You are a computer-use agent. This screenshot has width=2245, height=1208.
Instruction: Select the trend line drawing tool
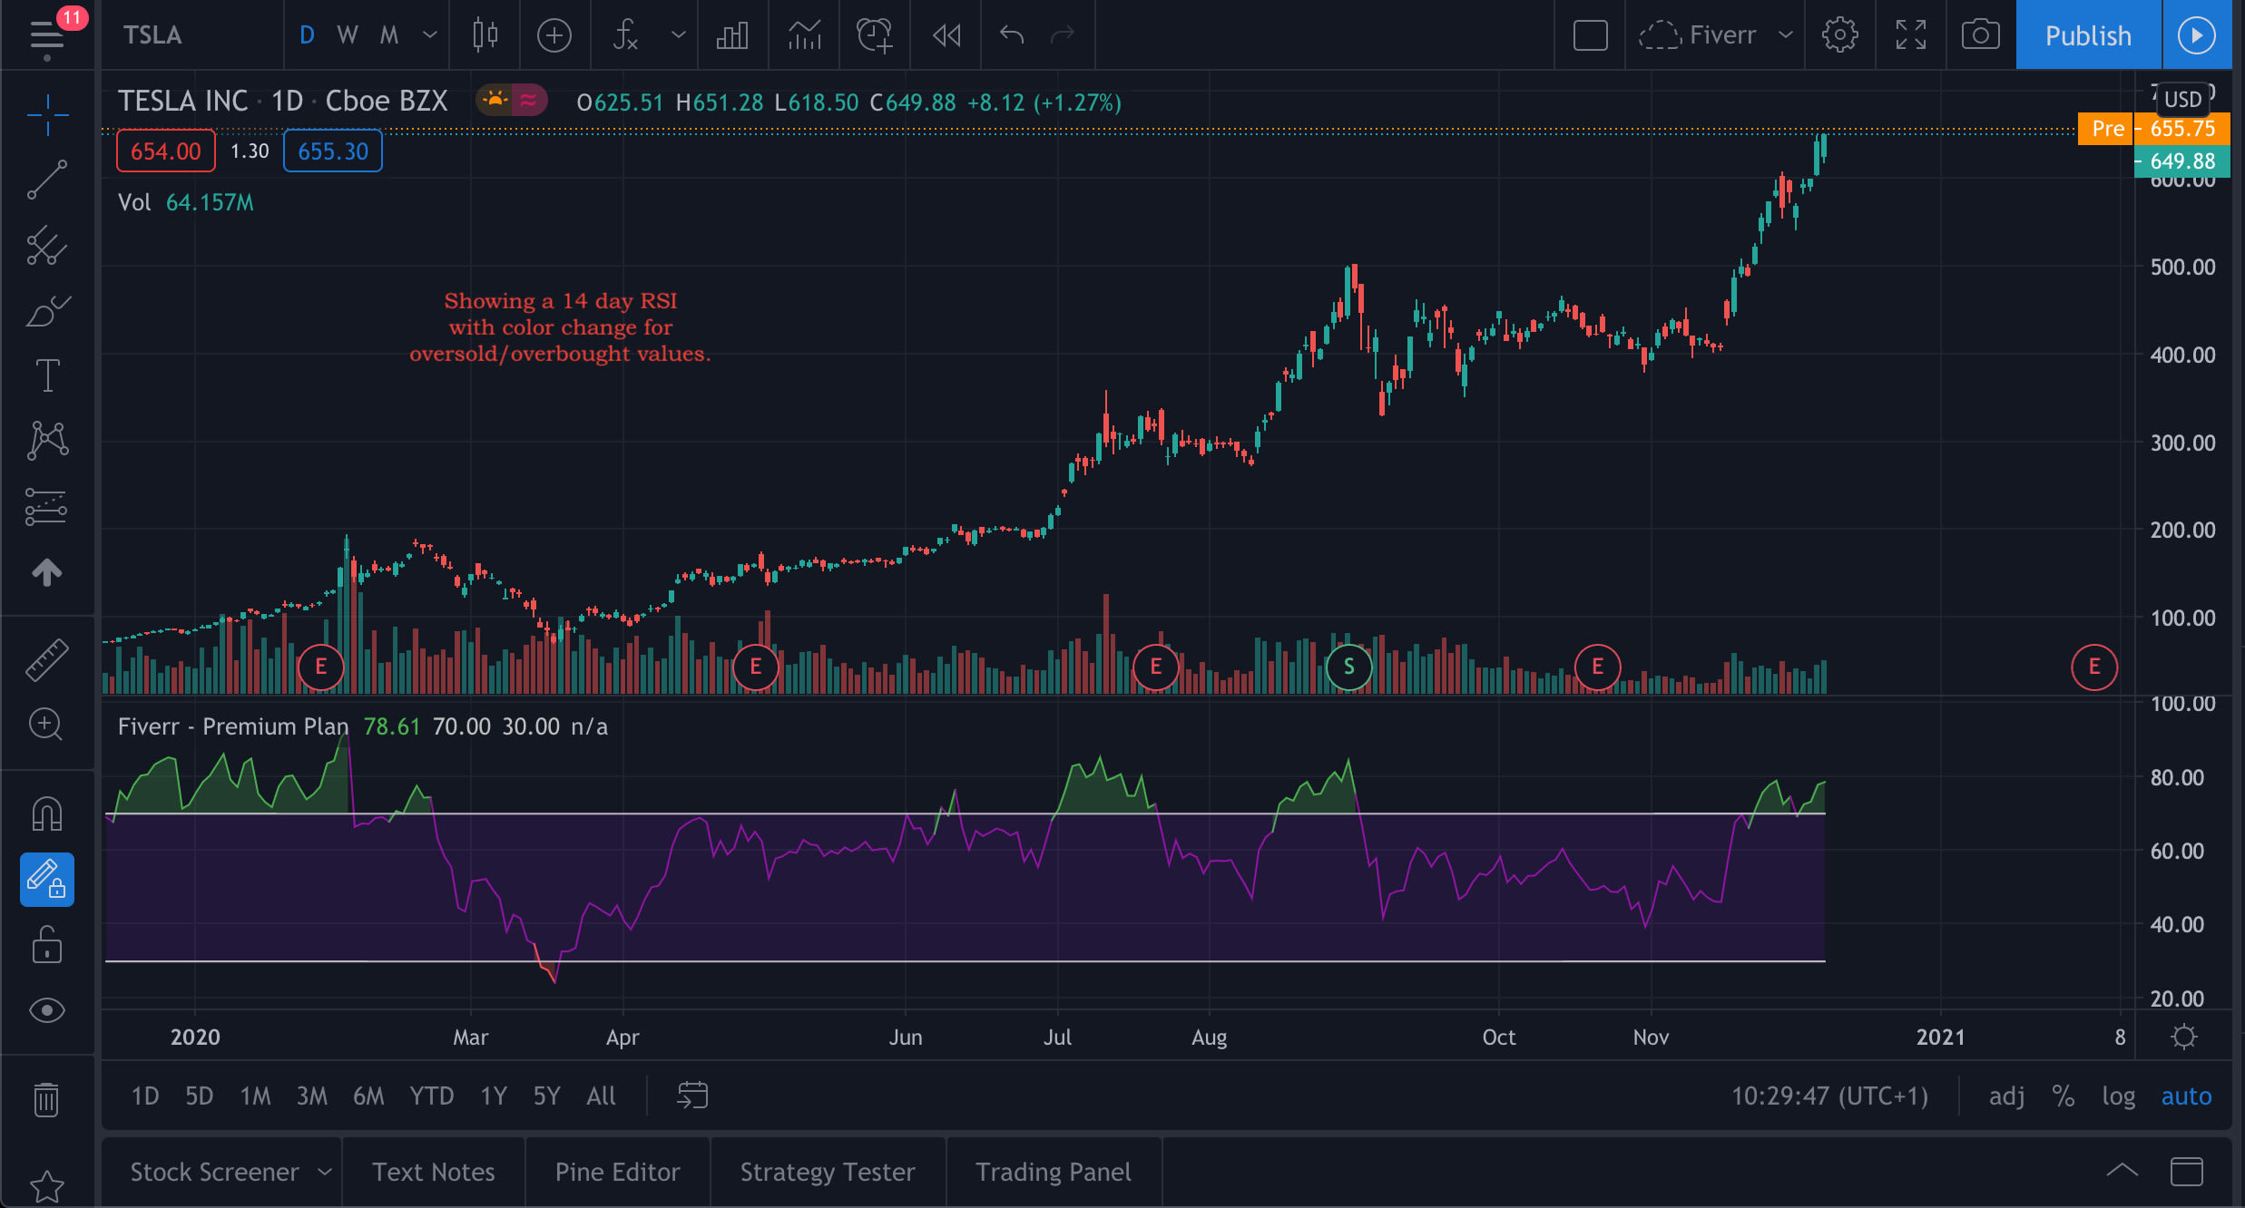47,180
